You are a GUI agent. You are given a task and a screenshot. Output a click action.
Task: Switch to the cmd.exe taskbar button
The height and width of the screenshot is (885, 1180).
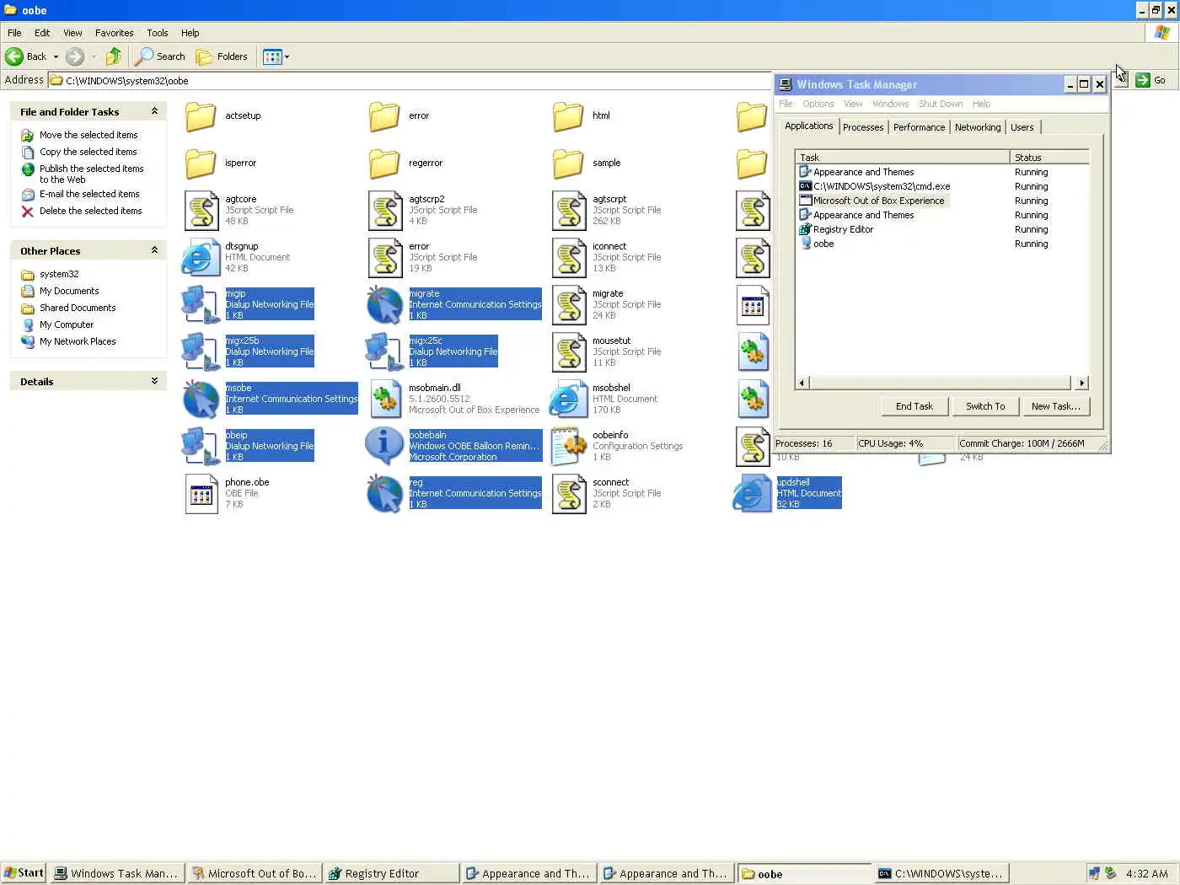pyautogui.click(x=941, y=873)
